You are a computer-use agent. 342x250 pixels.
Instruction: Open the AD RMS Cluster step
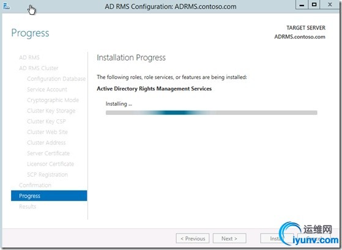pos(39,68)
